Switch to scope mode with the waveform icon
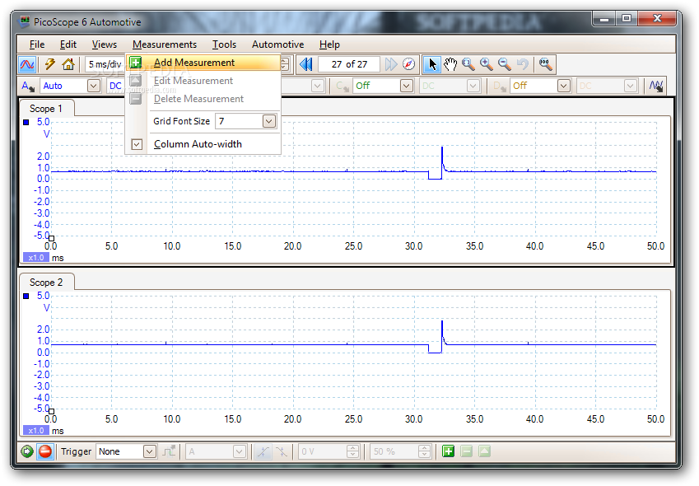Screen dimensions: 699x486 click(26, 64)
